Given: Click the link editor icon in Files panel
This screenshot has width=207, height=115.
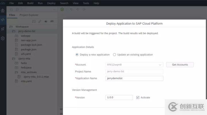Looking at the screenshot, I should [x=40, y=21].
